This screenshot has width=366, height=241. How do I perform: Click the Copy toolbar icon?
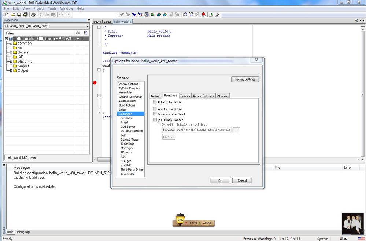pos(47,15)
